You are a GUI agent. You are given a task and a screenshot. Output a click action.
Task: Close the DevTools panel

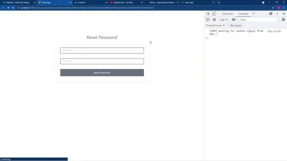pos(284,14)
